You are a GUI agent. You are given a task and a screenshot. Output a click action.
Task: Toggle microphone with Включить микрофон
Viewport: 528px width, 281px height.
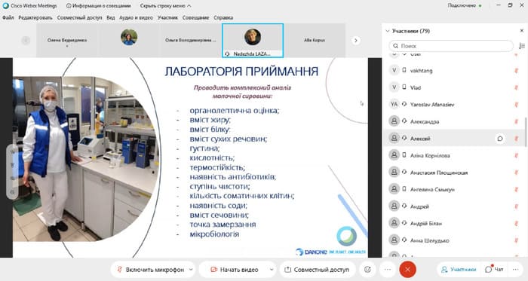point(150,270)
